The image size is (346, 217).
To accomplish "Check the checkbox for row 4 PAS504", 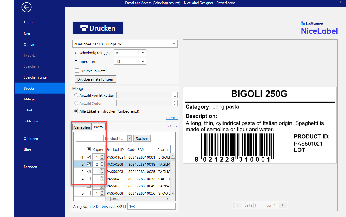I will tap(89, 179).
